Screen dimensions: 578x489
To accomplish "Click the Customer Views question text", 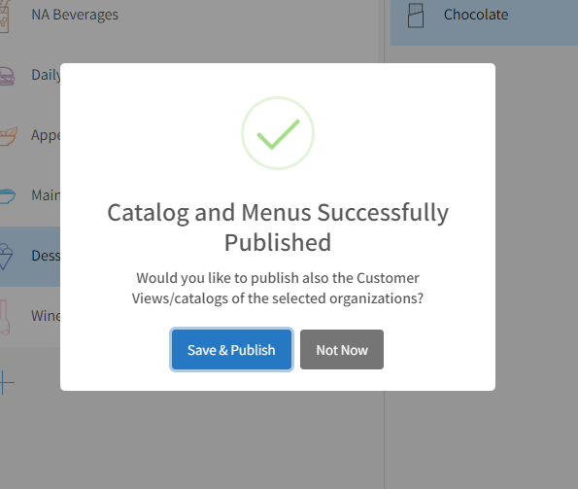I will point(278,288).
